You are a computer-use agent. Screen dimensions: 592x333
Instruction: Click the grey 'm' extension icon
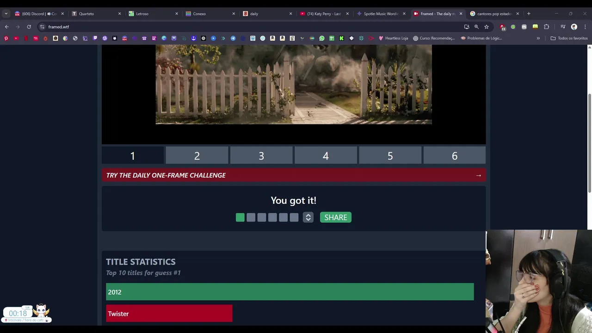[x=524, y=27]
